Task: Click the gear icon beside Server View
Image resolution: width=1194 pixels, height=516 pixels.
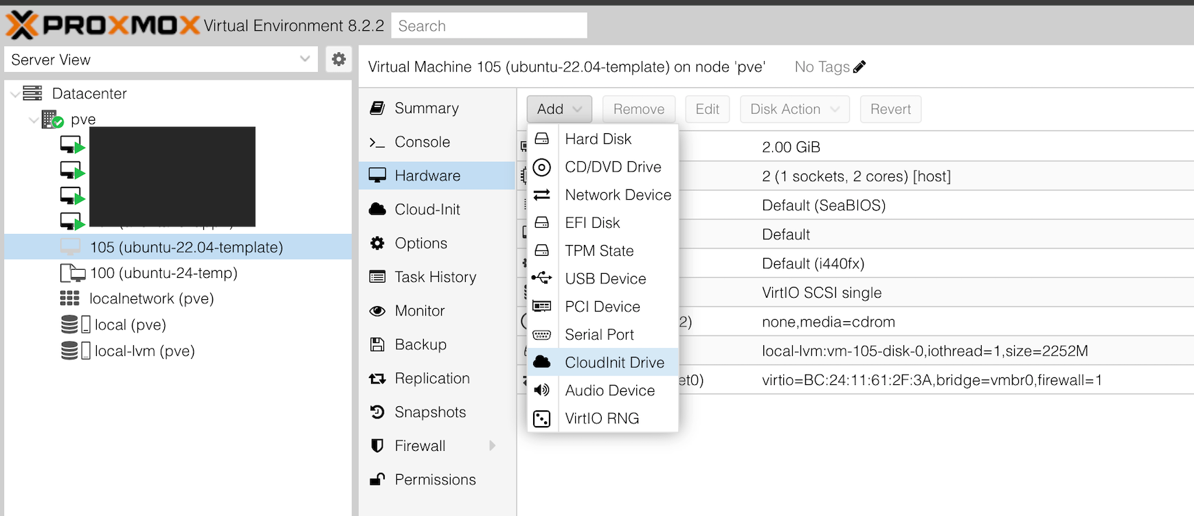Action: (x=338, y=60)
